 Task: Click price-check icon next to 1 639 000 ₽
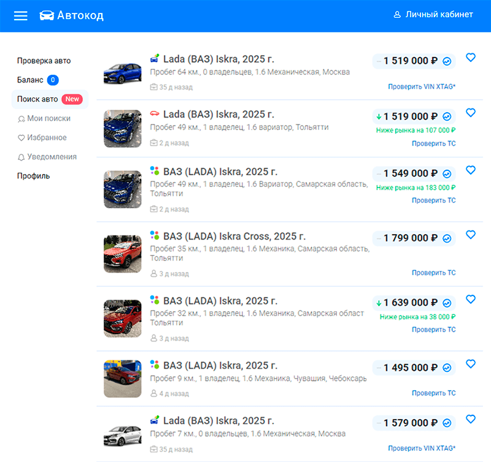(x=447, y=303)
